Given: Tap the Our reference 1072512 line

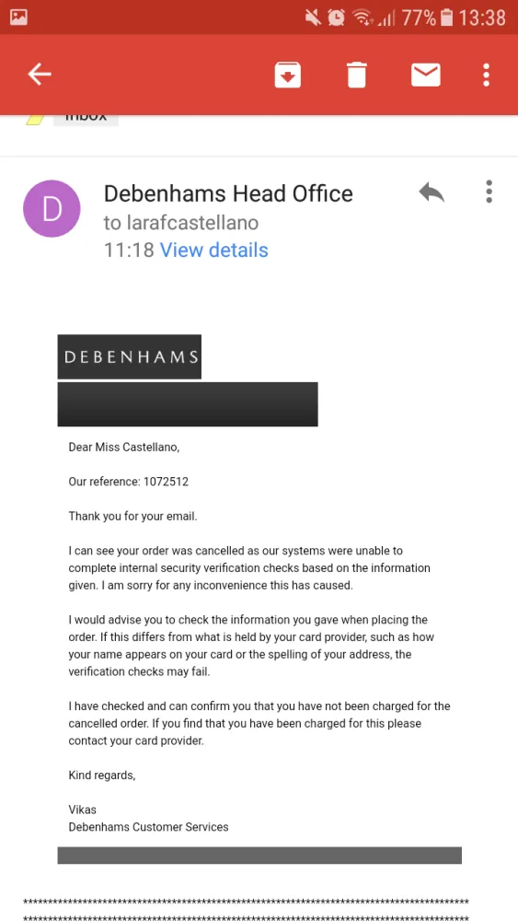Looking at the screenshot, I should pos(129,482).
